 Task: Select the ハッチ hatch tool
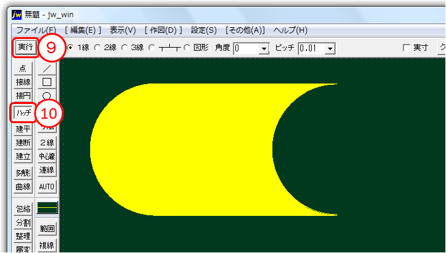[23, 113]
